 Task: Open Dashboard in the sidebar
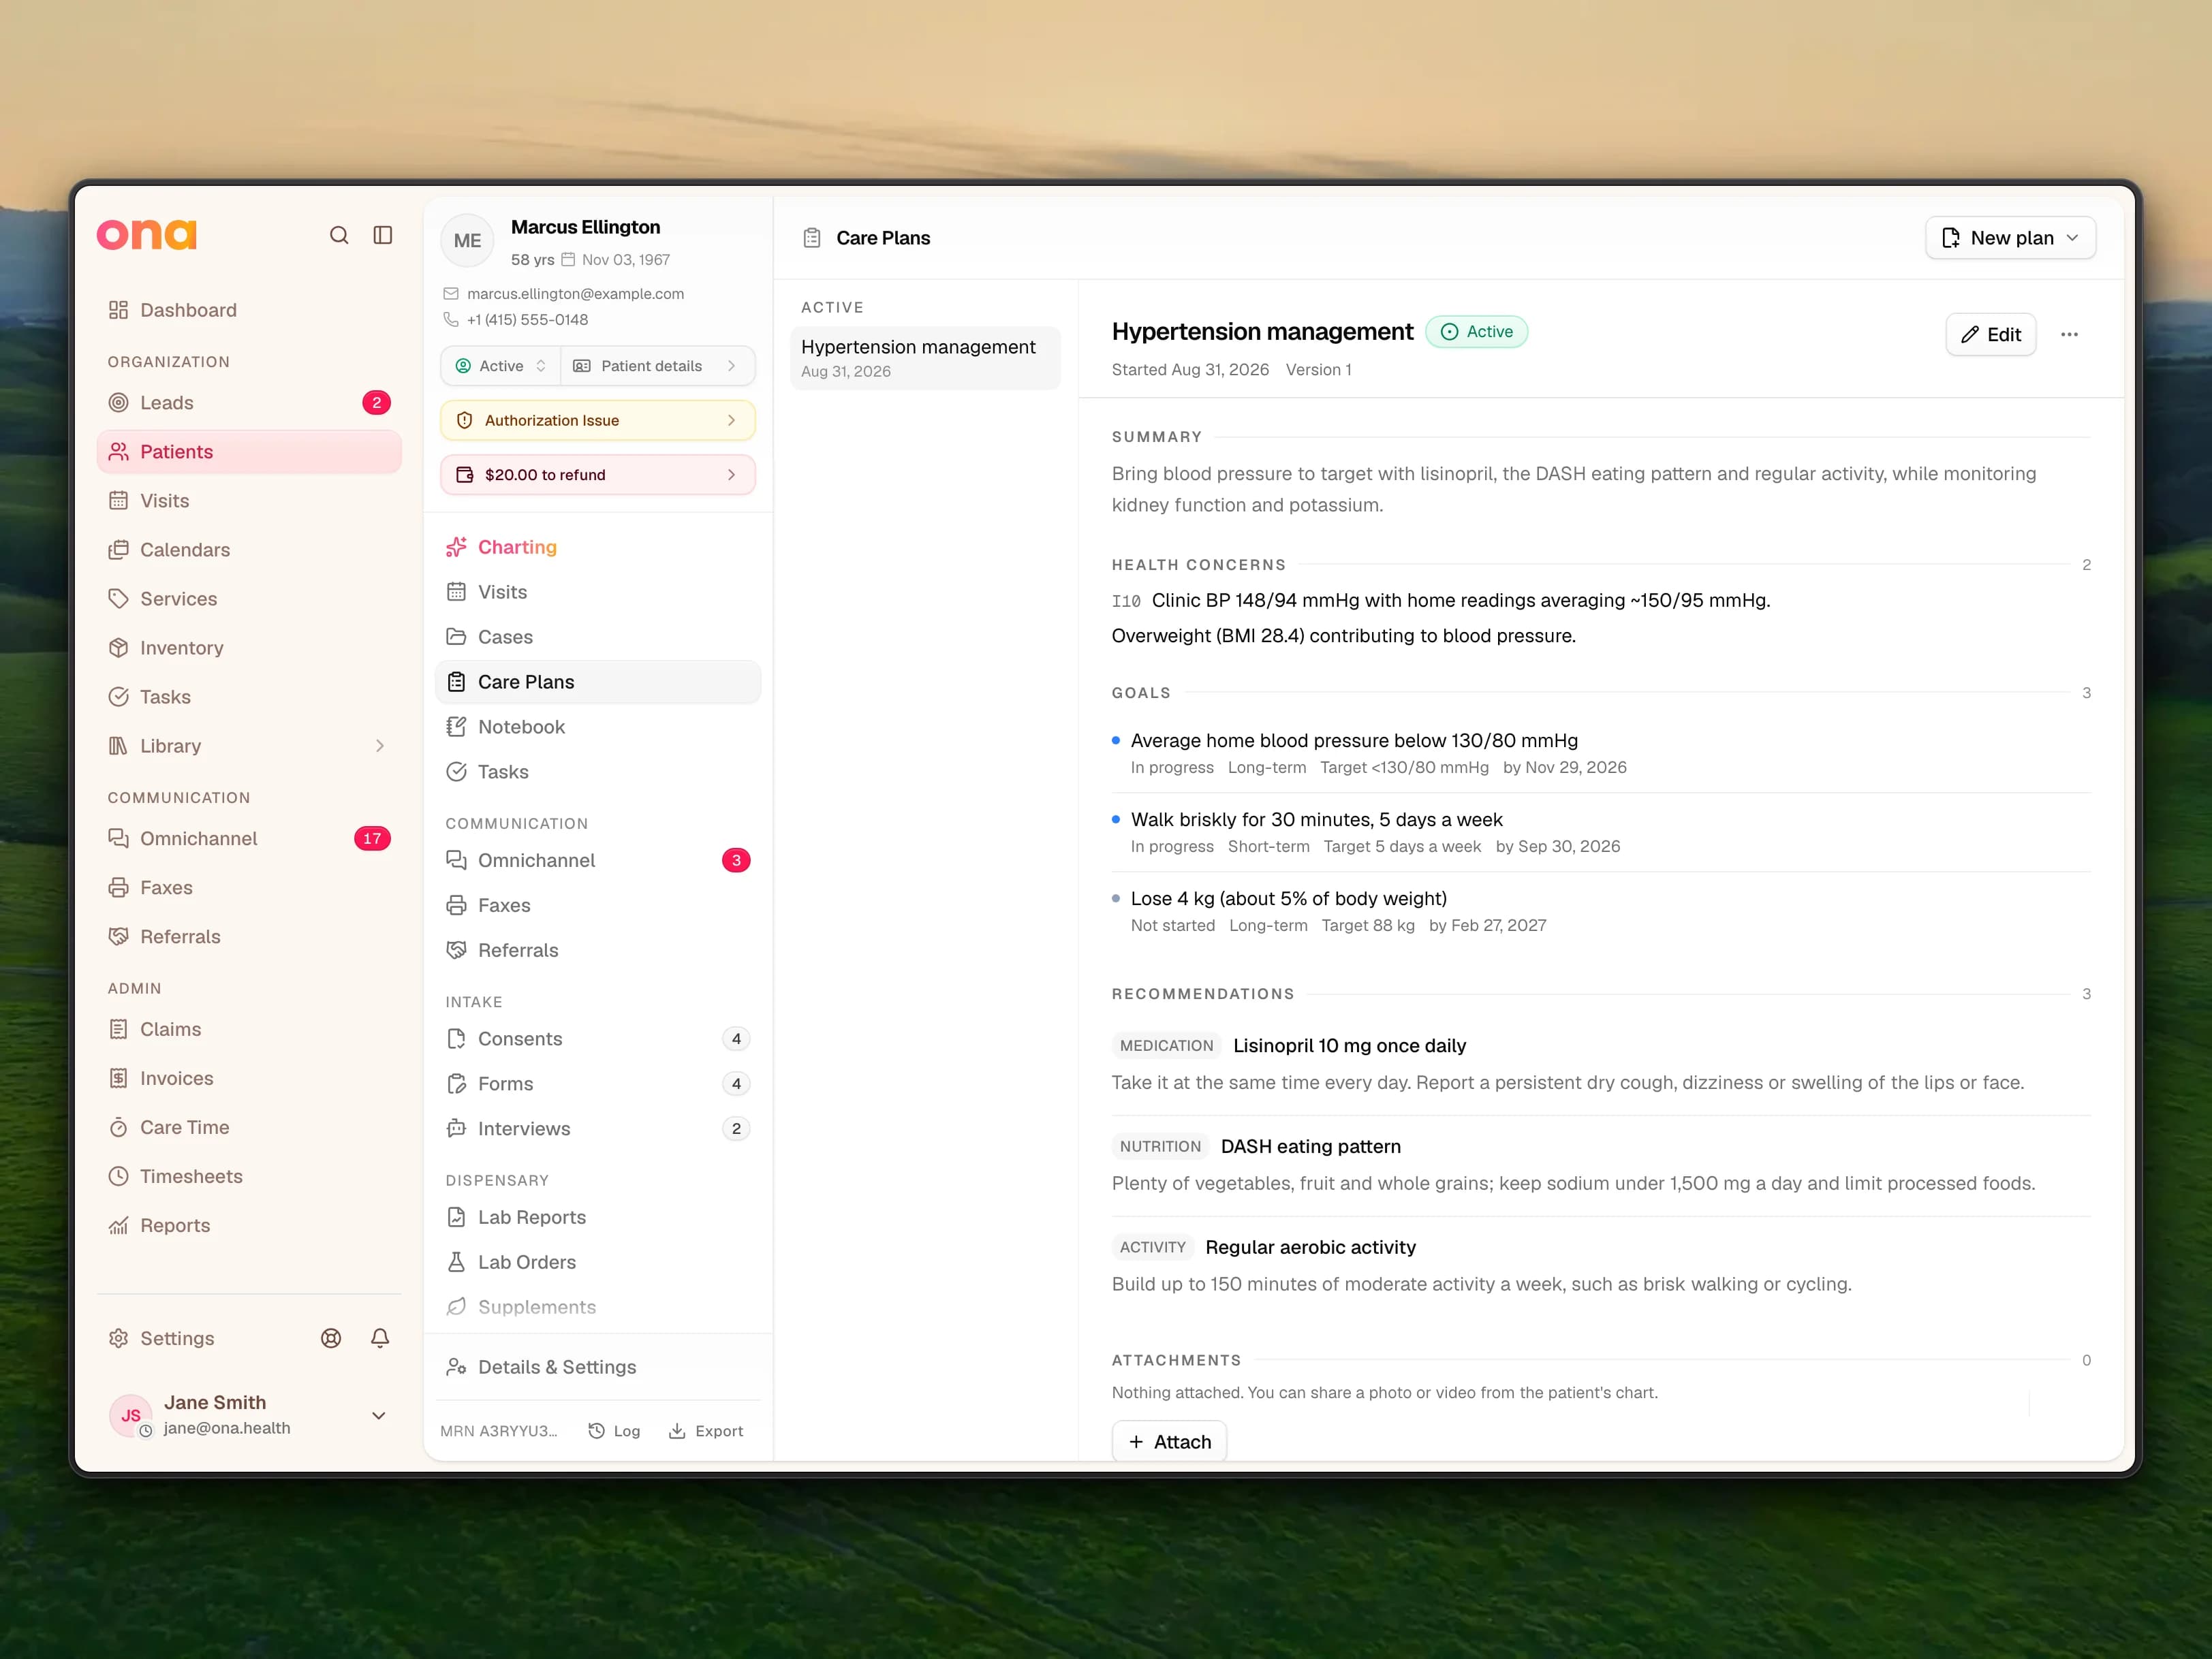click(249, 310)
